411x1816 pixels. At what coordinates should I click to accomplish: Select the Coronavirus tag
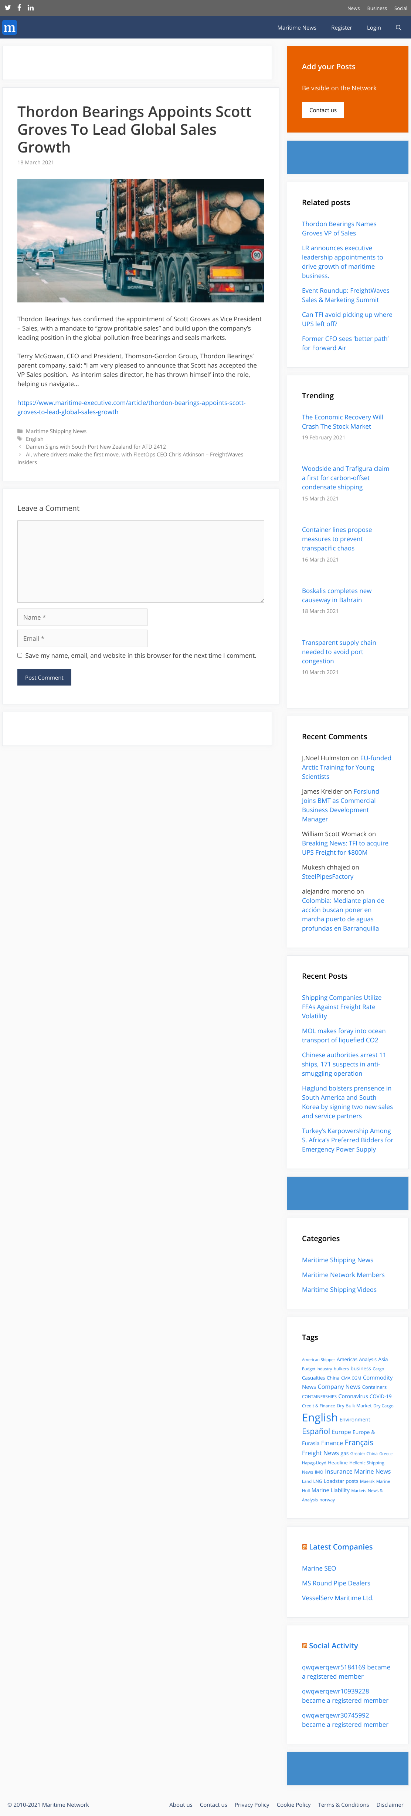pyautogui.click(x=353, y=1396)
